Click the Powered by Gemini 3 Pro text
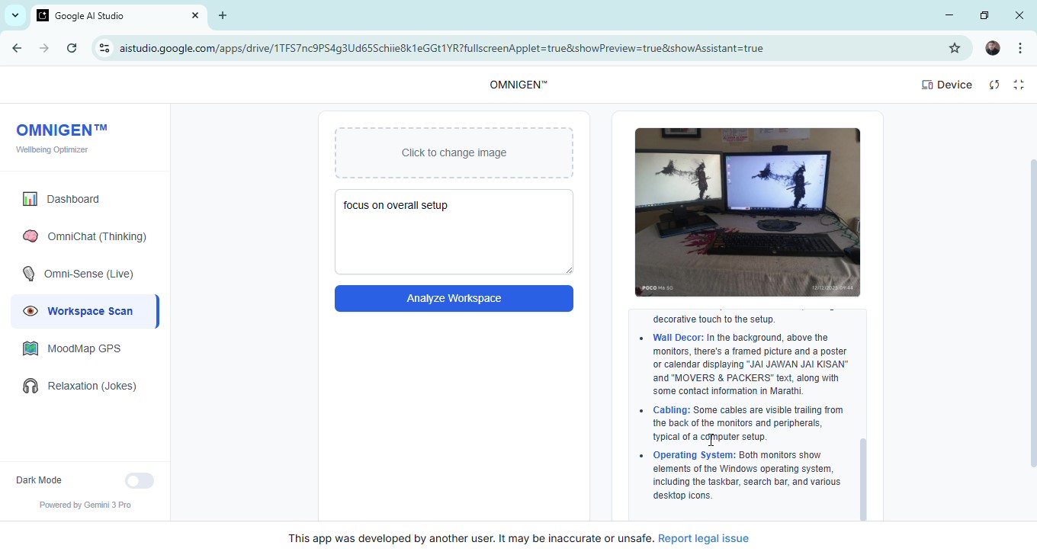Image resolution: width=1037 pixels, height=555 pixels. tap(85, 505)
